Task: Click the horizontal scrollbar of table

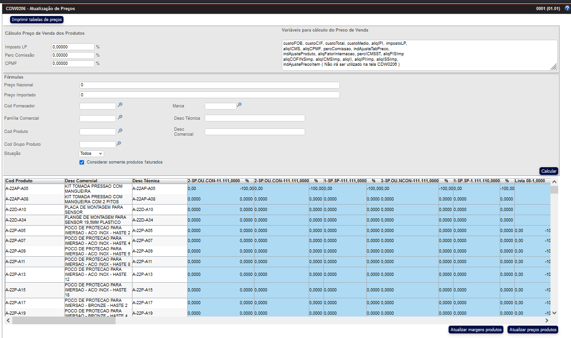Action: click(x=64, y=321)
